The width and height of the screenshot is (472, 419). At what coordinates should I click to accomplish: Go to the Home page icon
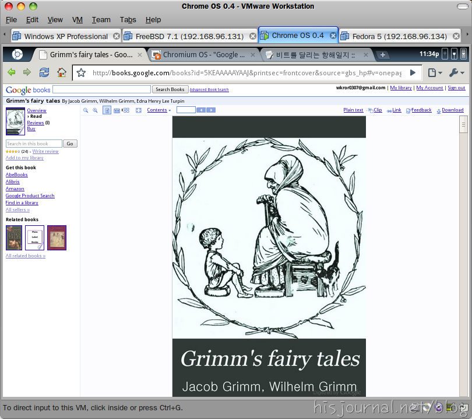62,72
